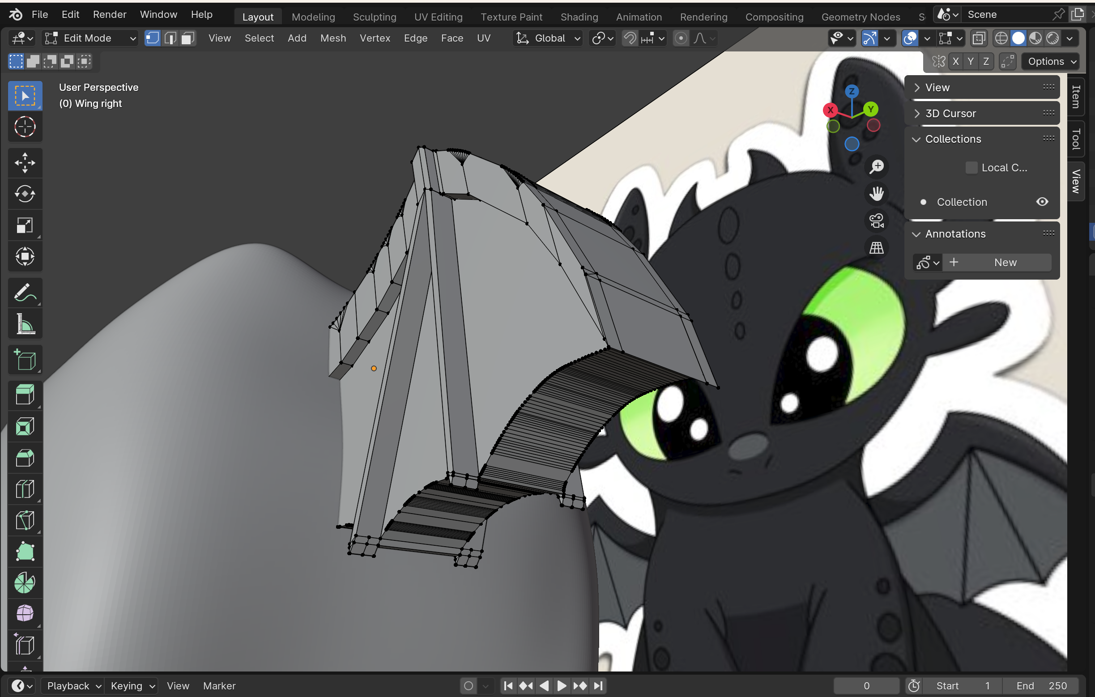The height and width of the screenshot is (697, 1095).
Task: Click the Z axis on navigation gizmo
Action: point(852,91)
